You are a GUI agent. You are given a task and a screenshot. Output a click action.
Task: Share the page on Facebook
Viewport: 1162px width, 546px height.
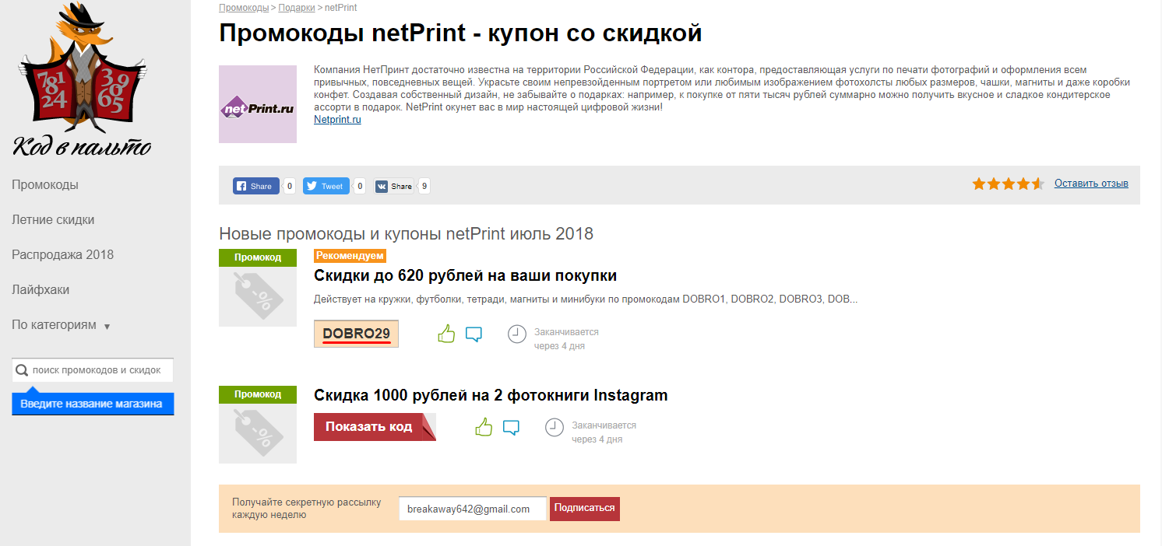coord(256,186)
